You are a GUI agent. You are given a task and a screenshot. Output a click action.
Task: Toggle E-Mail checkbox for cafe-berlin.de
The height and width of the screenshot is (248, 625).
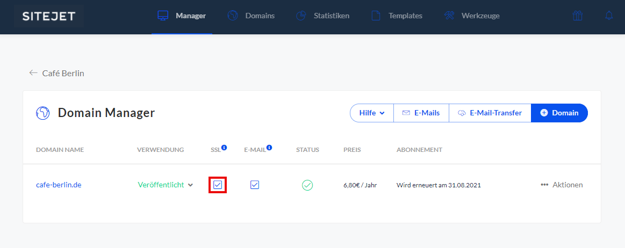[255, 185]
